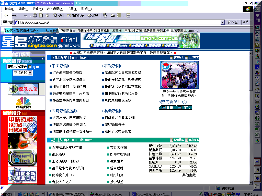Play the 56K news video clip
The height and width of the screenshot is (196, 262).
(x=168, y=107)
